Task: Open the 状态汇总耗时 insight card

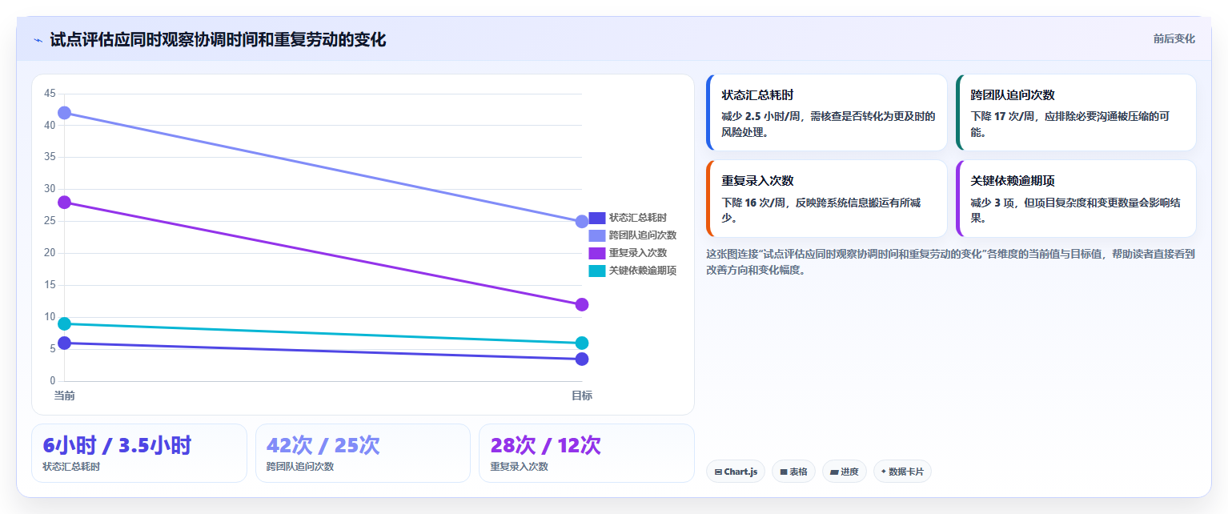Action: pos(826,113)
